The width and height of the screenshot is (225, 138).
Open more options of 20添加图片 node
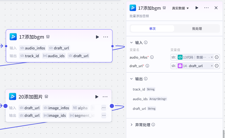(x=105, y=97)
